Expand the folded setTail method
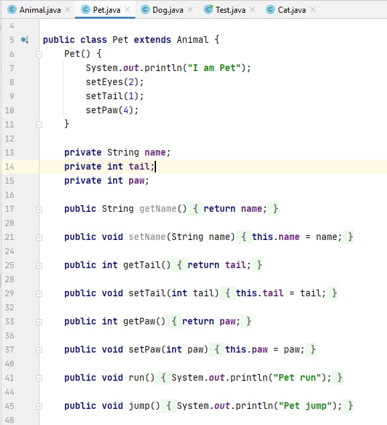Screen dimensions: 387x425 [39, 294]
